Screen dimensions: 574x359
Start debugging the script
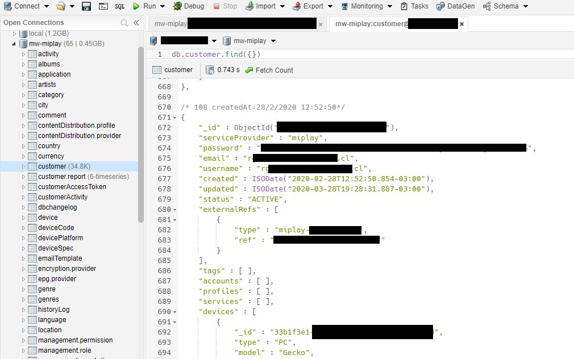coord(189,6)
